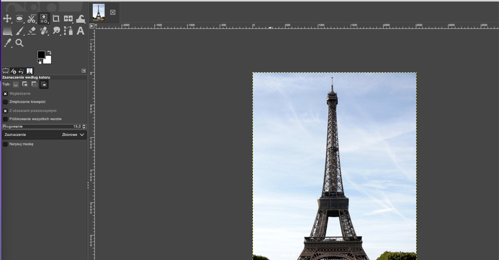The image size is (499, 260).
Task: Enable Zmiękczanie krawędzi checkbox
Action: tap(5, 102)
